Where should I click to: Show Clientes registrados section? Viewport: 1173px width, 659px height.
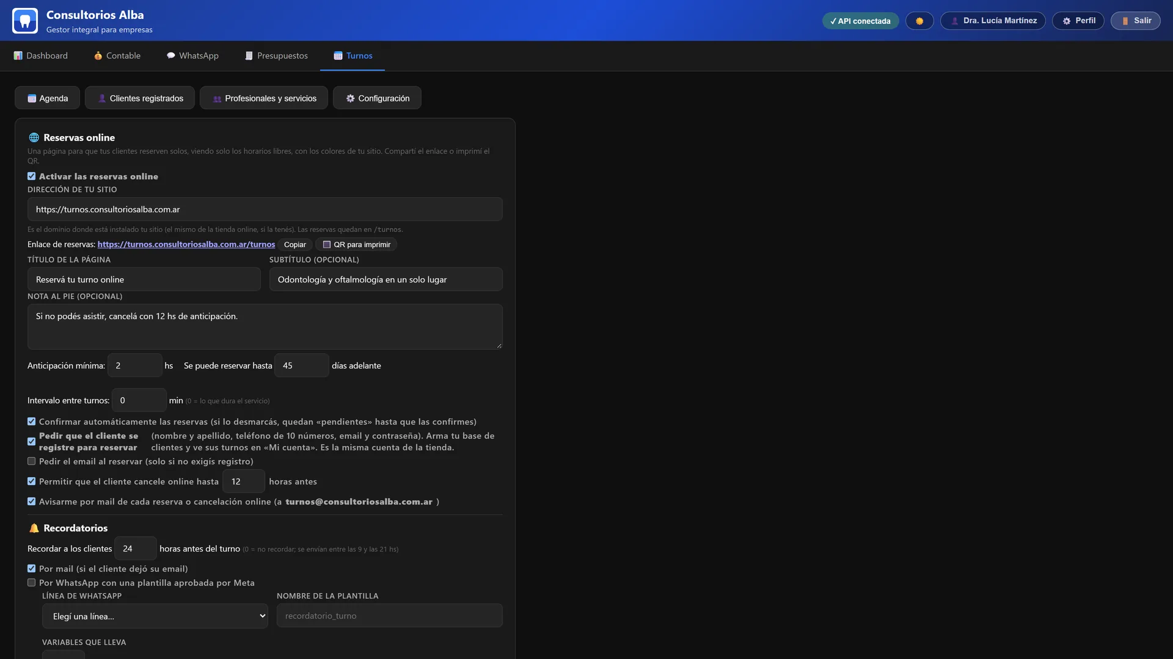point(140,98)
